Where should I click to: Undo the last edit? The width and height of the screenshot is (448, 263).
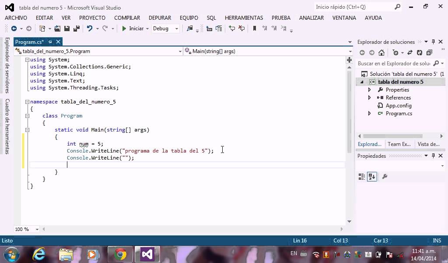[90, 28]
